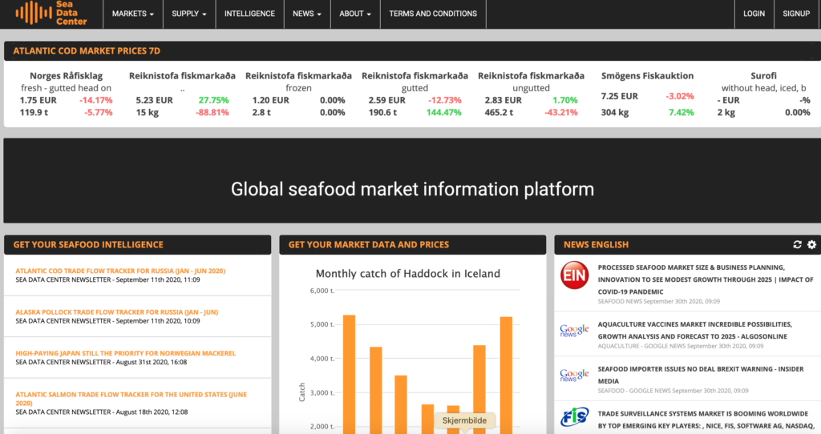Viewport: 821px width, 434px height.
Task: Click the Login button
Action: pos(754,14)
